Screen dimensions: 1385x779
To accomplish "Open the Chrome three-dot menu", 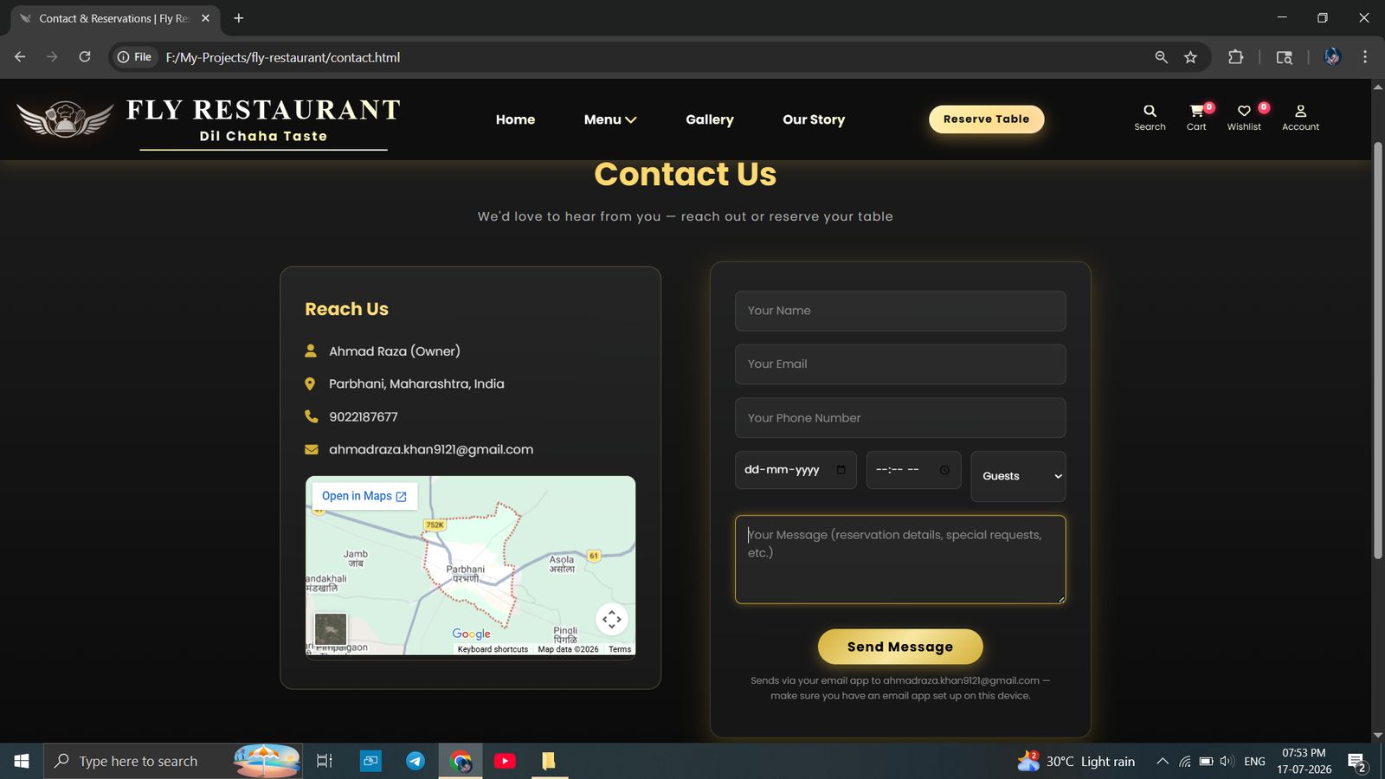I will (1365, 57).
